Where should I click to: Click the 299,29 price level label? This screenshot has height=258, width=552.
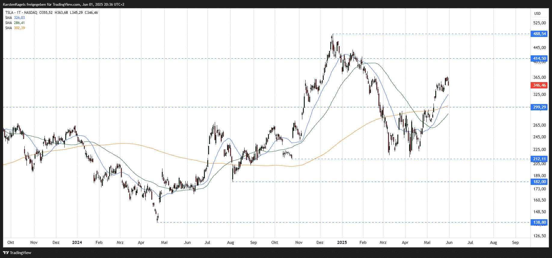click(x=539, y=107)
